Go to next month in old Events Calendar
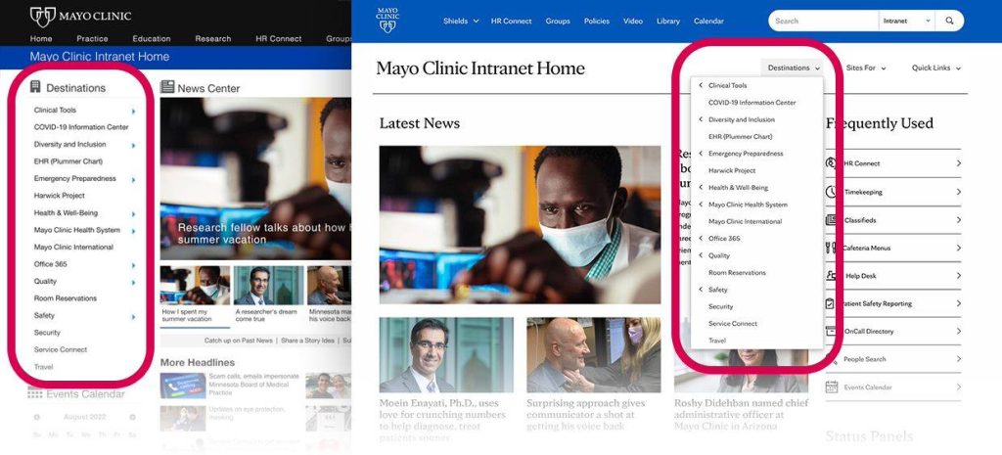Screen dimensions: 1002x455 [132, 417]
